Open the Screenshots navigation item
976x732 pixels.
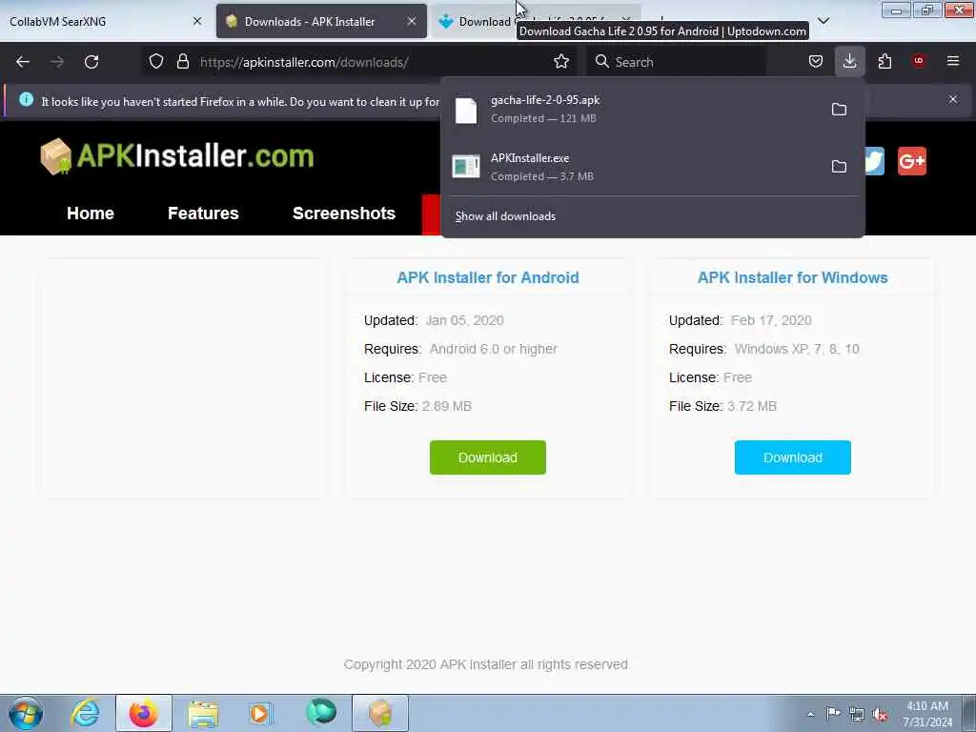click(x=343, y=213)
